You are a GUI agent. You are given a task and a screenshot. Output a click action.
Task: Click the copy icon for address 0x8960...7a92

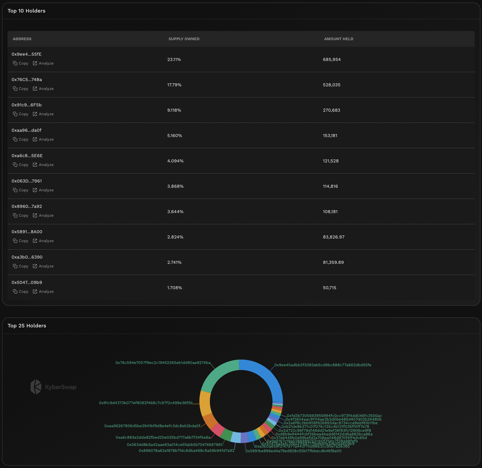point(15,215)
